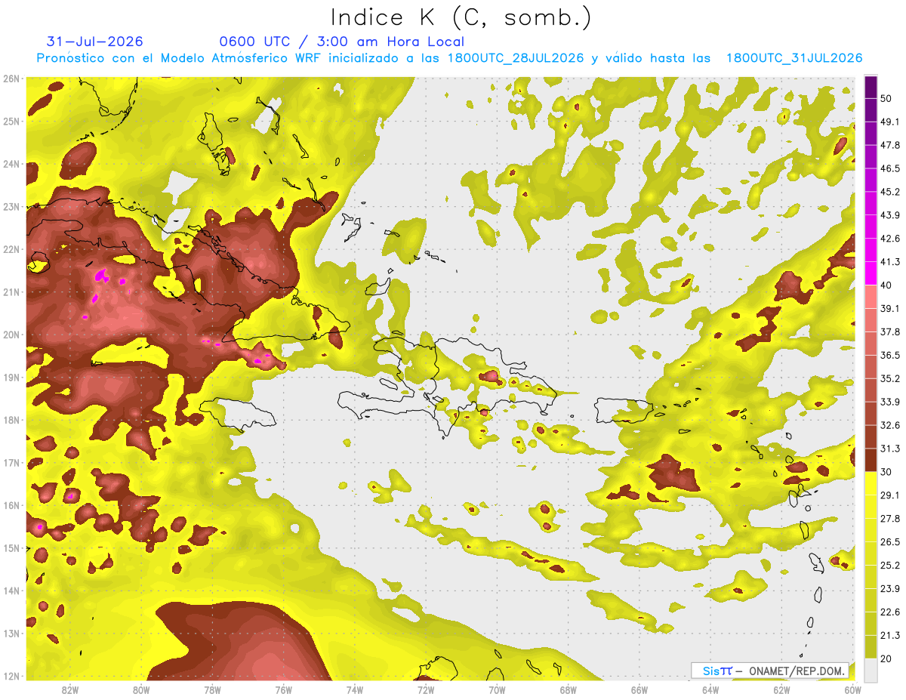
Task: Click the colorbar label '46.5'
Action: click(890, 168)
